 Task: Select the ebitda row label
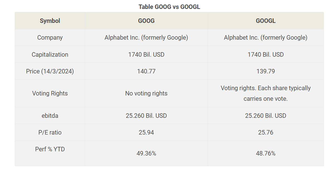[x=50, y=116]
